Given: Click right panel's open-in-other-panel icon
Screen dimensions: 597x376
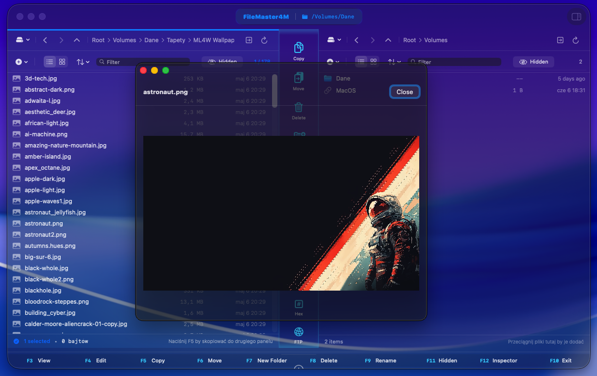Looking at the screenshot, I should pyautogui.click(x=560, y=40).
